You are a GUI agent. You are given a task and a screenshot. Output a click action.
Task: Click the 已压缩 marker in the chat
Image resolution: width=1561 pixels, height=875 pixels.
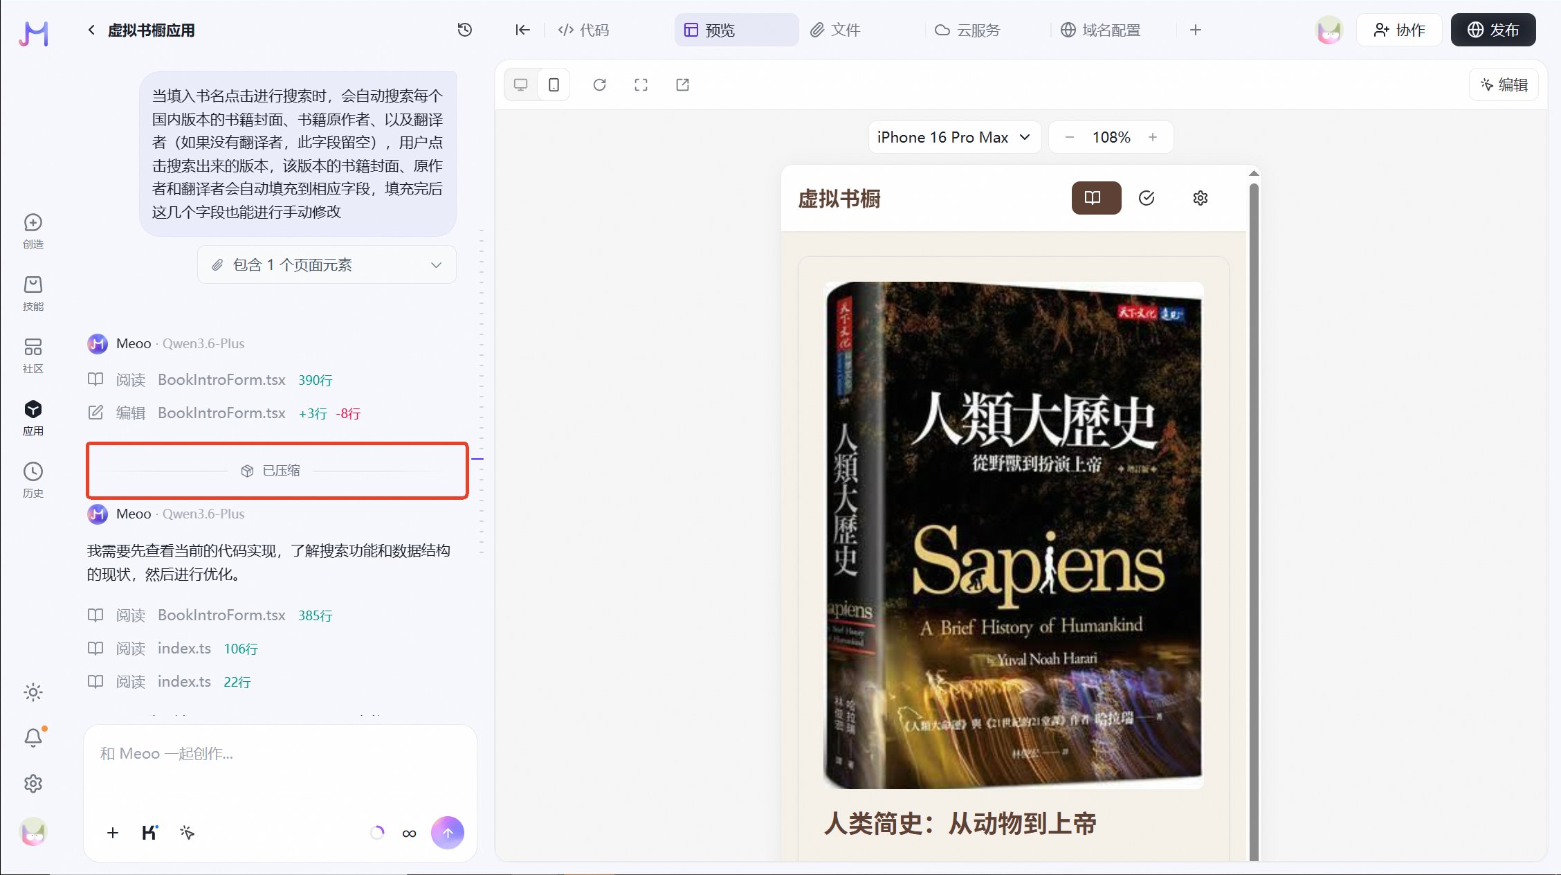pos(271,471)
